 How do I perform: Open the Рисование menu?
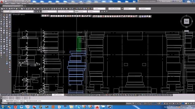pyautogui.click(x=45, y=4)
